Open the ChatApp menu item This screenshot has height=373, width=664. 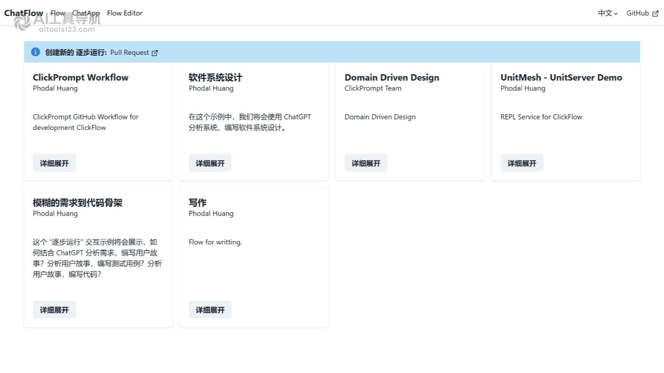point(86,13)
